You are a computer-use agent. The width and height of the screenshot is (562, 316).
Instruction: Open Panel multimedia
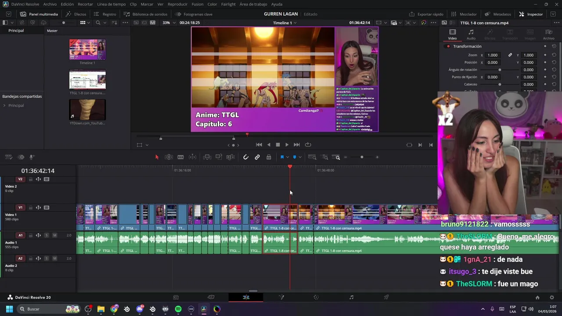(39, 14)
